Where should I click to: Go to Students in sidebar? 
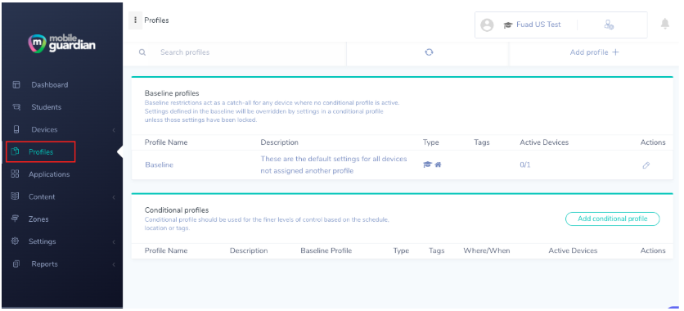[47, 107]
